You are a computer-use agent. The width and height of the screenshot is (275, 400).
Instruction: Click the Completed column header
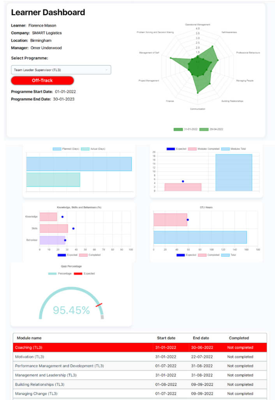click(239, 338)
